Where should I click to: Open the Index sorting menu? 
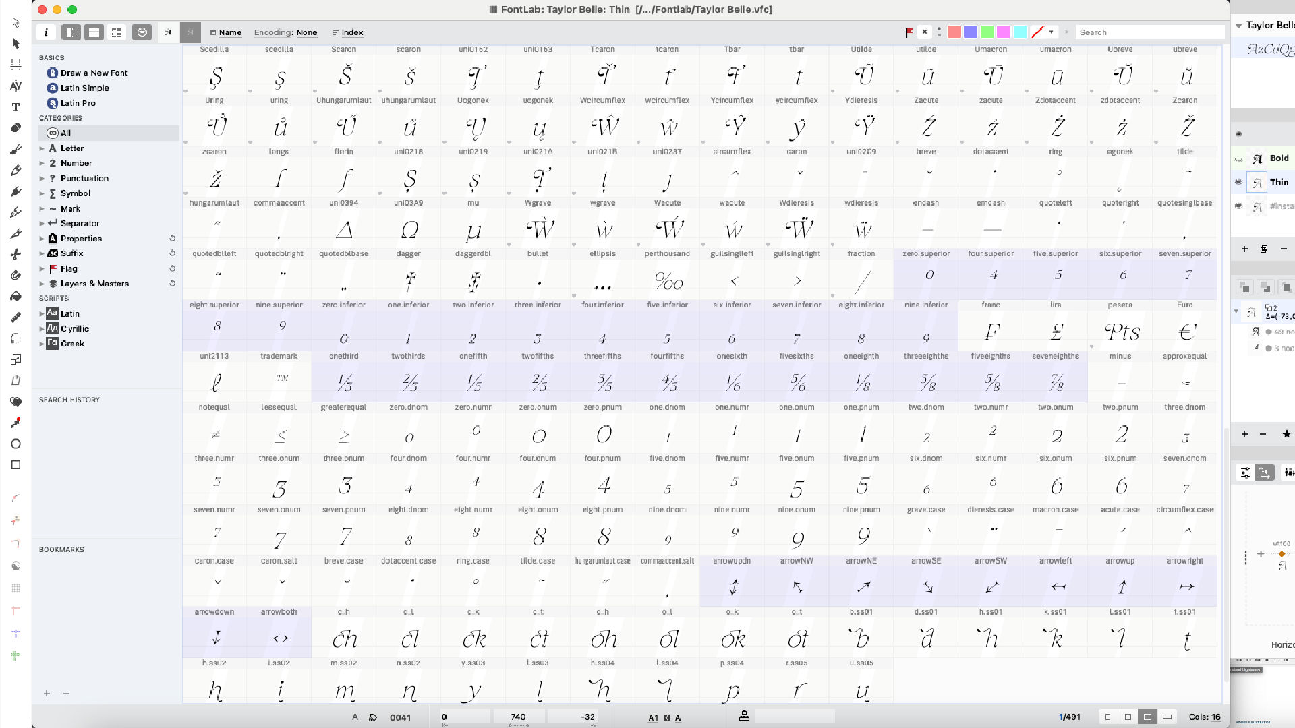pyautogui.click(x=348, y=32)
